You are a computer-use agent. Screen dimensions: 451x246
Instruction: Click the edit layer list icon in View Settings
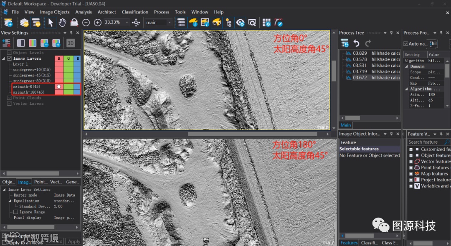pos(6,43)
